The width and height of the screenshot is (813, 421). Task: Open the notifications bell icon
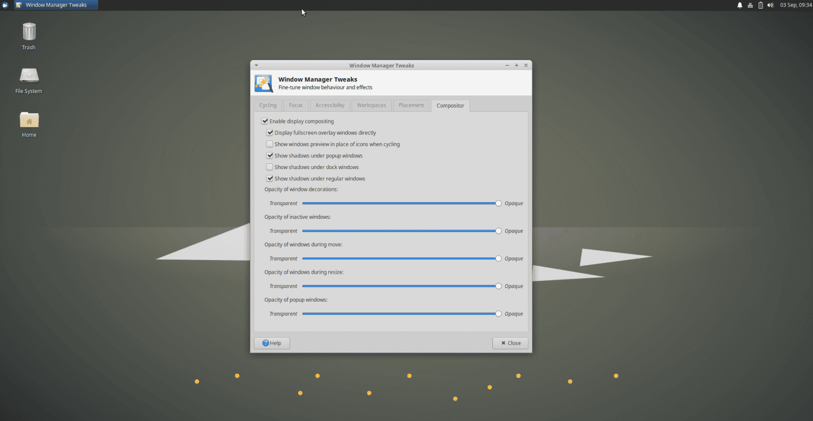[x=740, y=5]
